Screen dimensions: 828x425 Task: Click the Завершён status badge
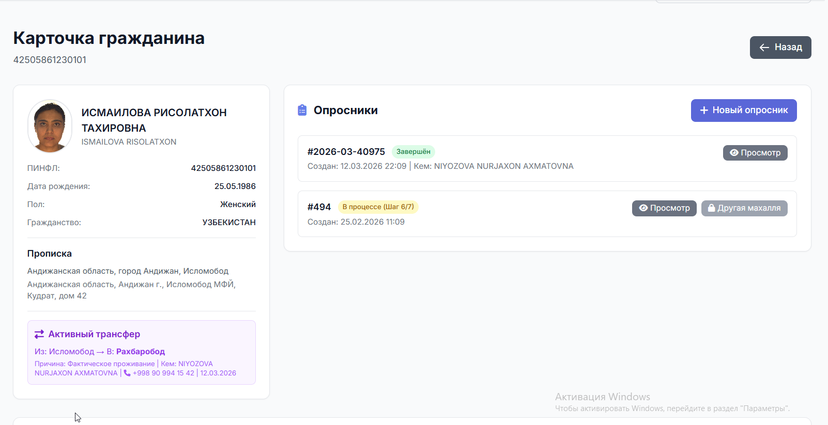point(413,152)
